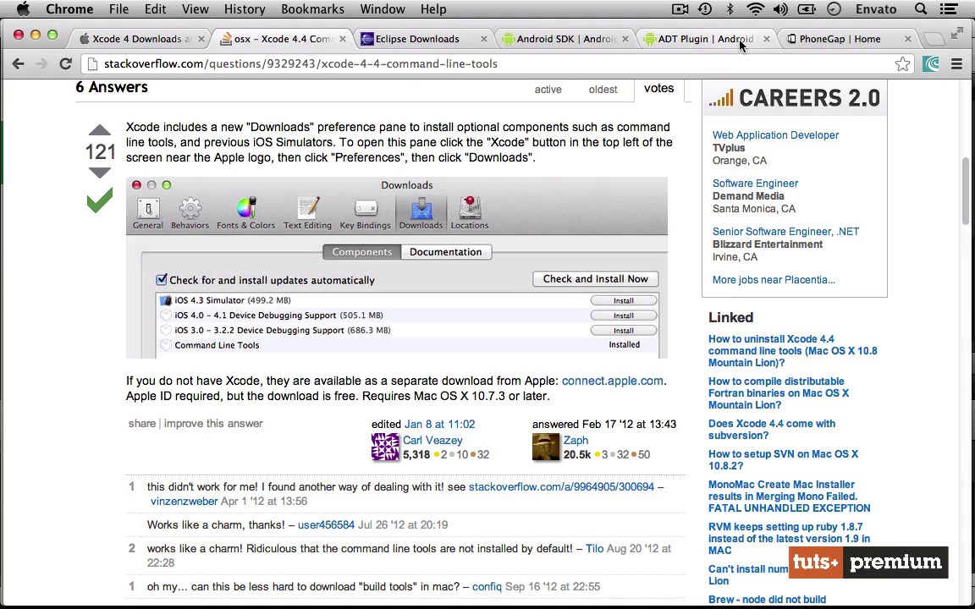Open Carl Veazey's profile link

click(432, 440)
